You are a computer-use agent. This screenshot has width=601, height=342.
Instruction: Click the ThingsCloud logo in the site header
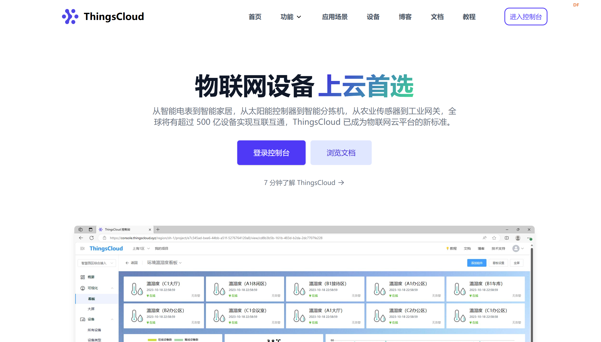(x=103, y=17)
